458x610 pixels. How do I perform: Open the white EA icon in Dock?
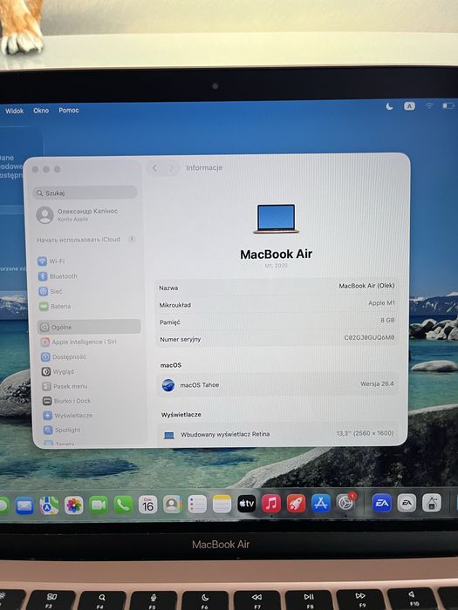pyautogui.click(x=407, y=503)
